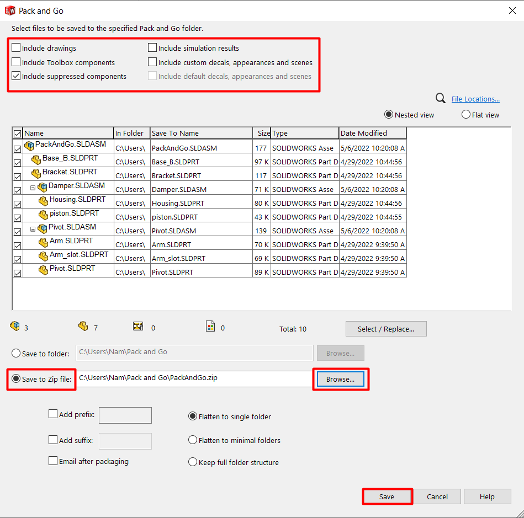Collapse the Pivot.SLDASM tree node
524x518 pixels.
pos(33,229)
